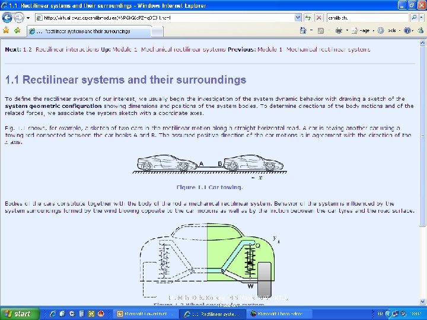Click the vertical scrollbar thumb
The image size is (427, 320).
click(422, 136)
